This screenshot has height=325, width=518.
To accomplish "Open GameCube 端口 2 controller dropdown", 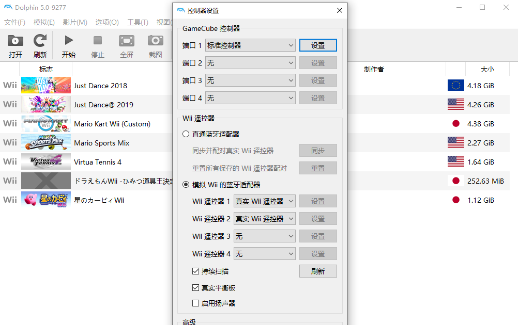I will (x=250, y=62).
